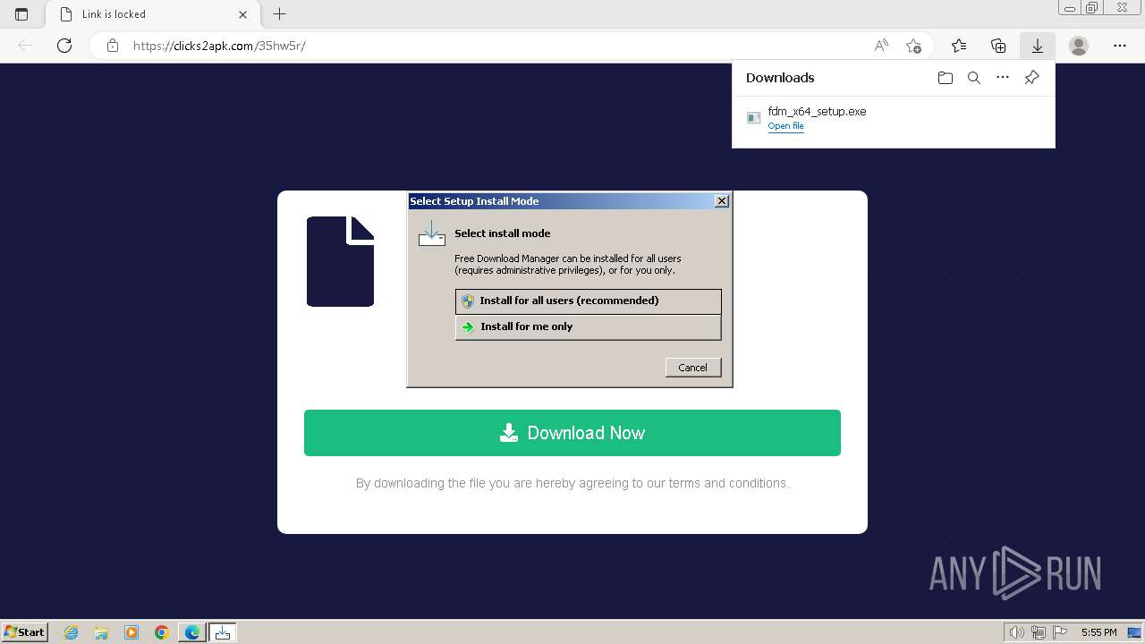This screenshot has height=644, width=1145.
Task: Open the browser profile icon
Action: (x=1079, y=46)
